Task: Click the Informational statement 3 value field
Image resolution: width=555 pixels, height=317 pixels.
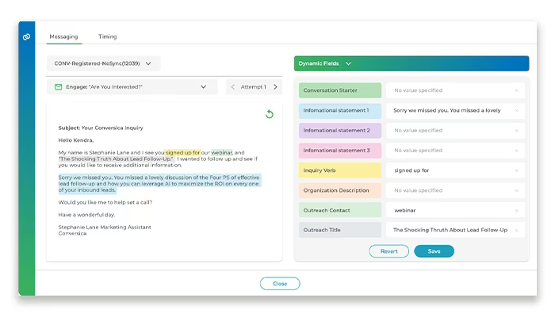Action: coord(455,151)
